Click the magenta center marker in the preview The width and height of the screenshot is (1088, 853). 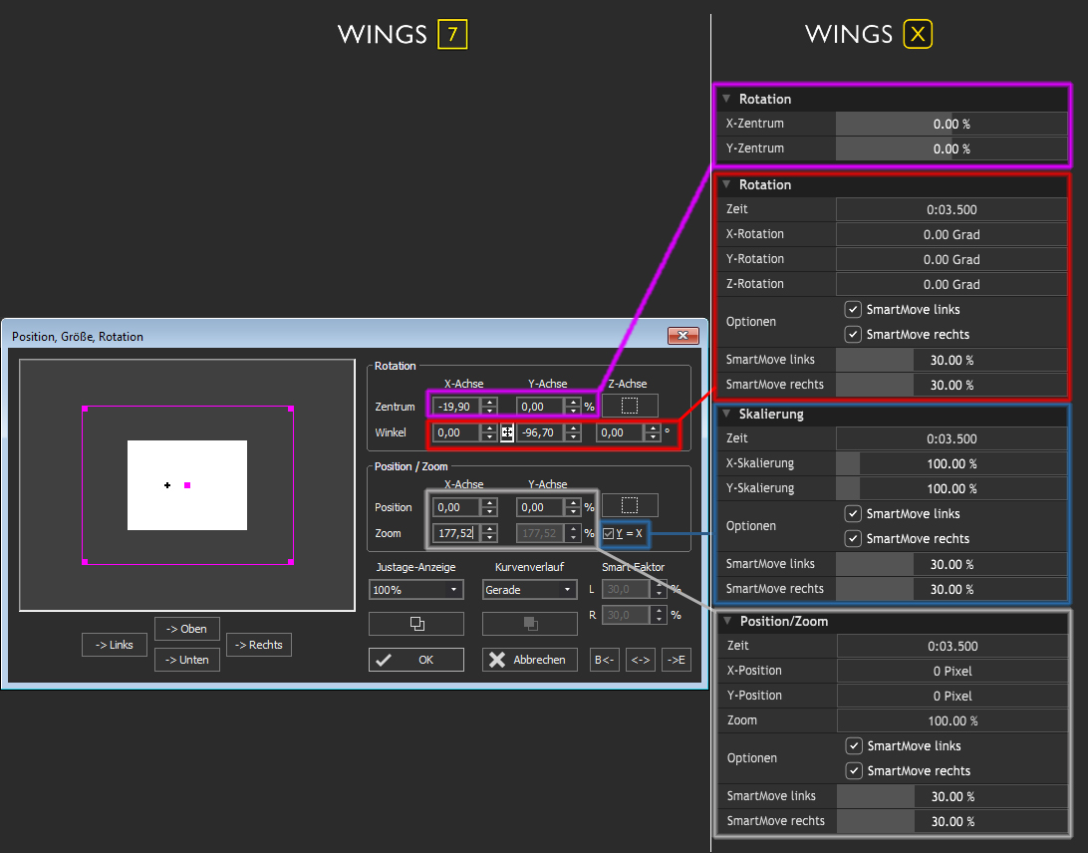187,485
